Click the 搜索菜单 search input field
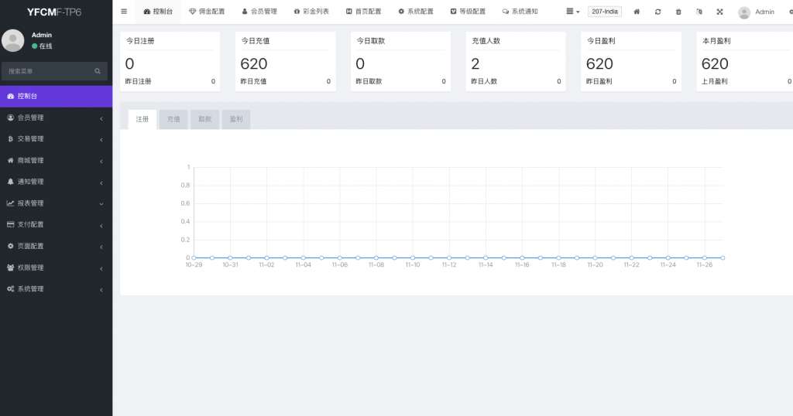The width and height of the screenshot is (793, 416). (x=48, y=71)
